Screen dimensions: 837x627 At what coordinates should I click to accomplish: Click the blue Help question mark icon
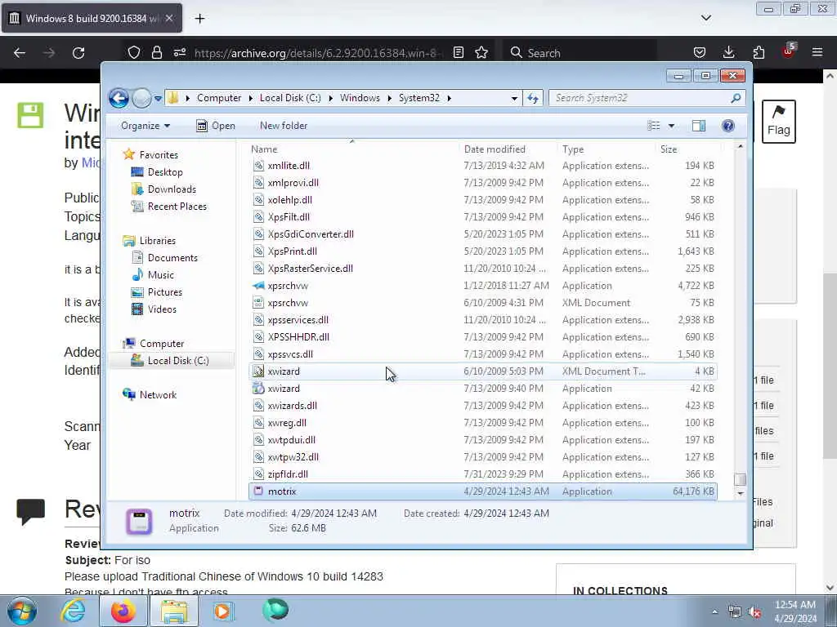pos(728,126)
